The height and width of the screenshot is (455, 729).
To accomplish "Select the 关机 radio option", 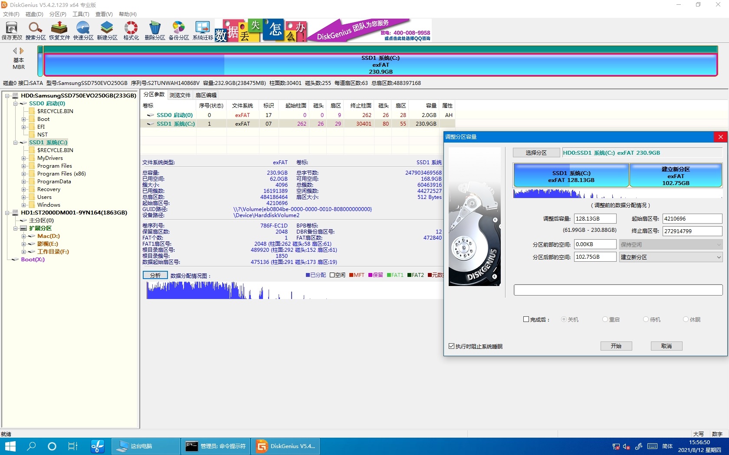I will tap(564, 319).
